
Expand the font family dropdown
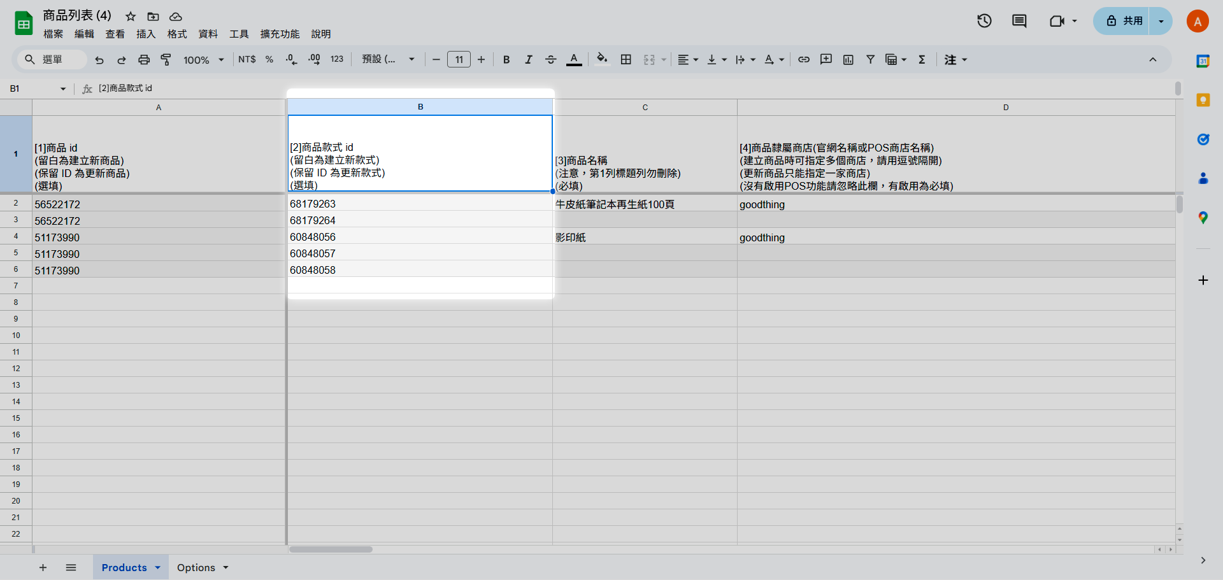[388, 60]
